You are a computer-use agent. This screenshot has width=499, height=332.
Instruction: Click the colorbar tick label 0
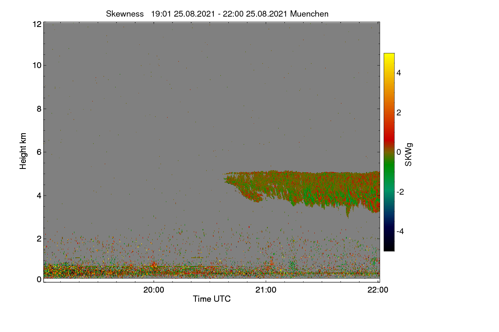pos(399,152)
